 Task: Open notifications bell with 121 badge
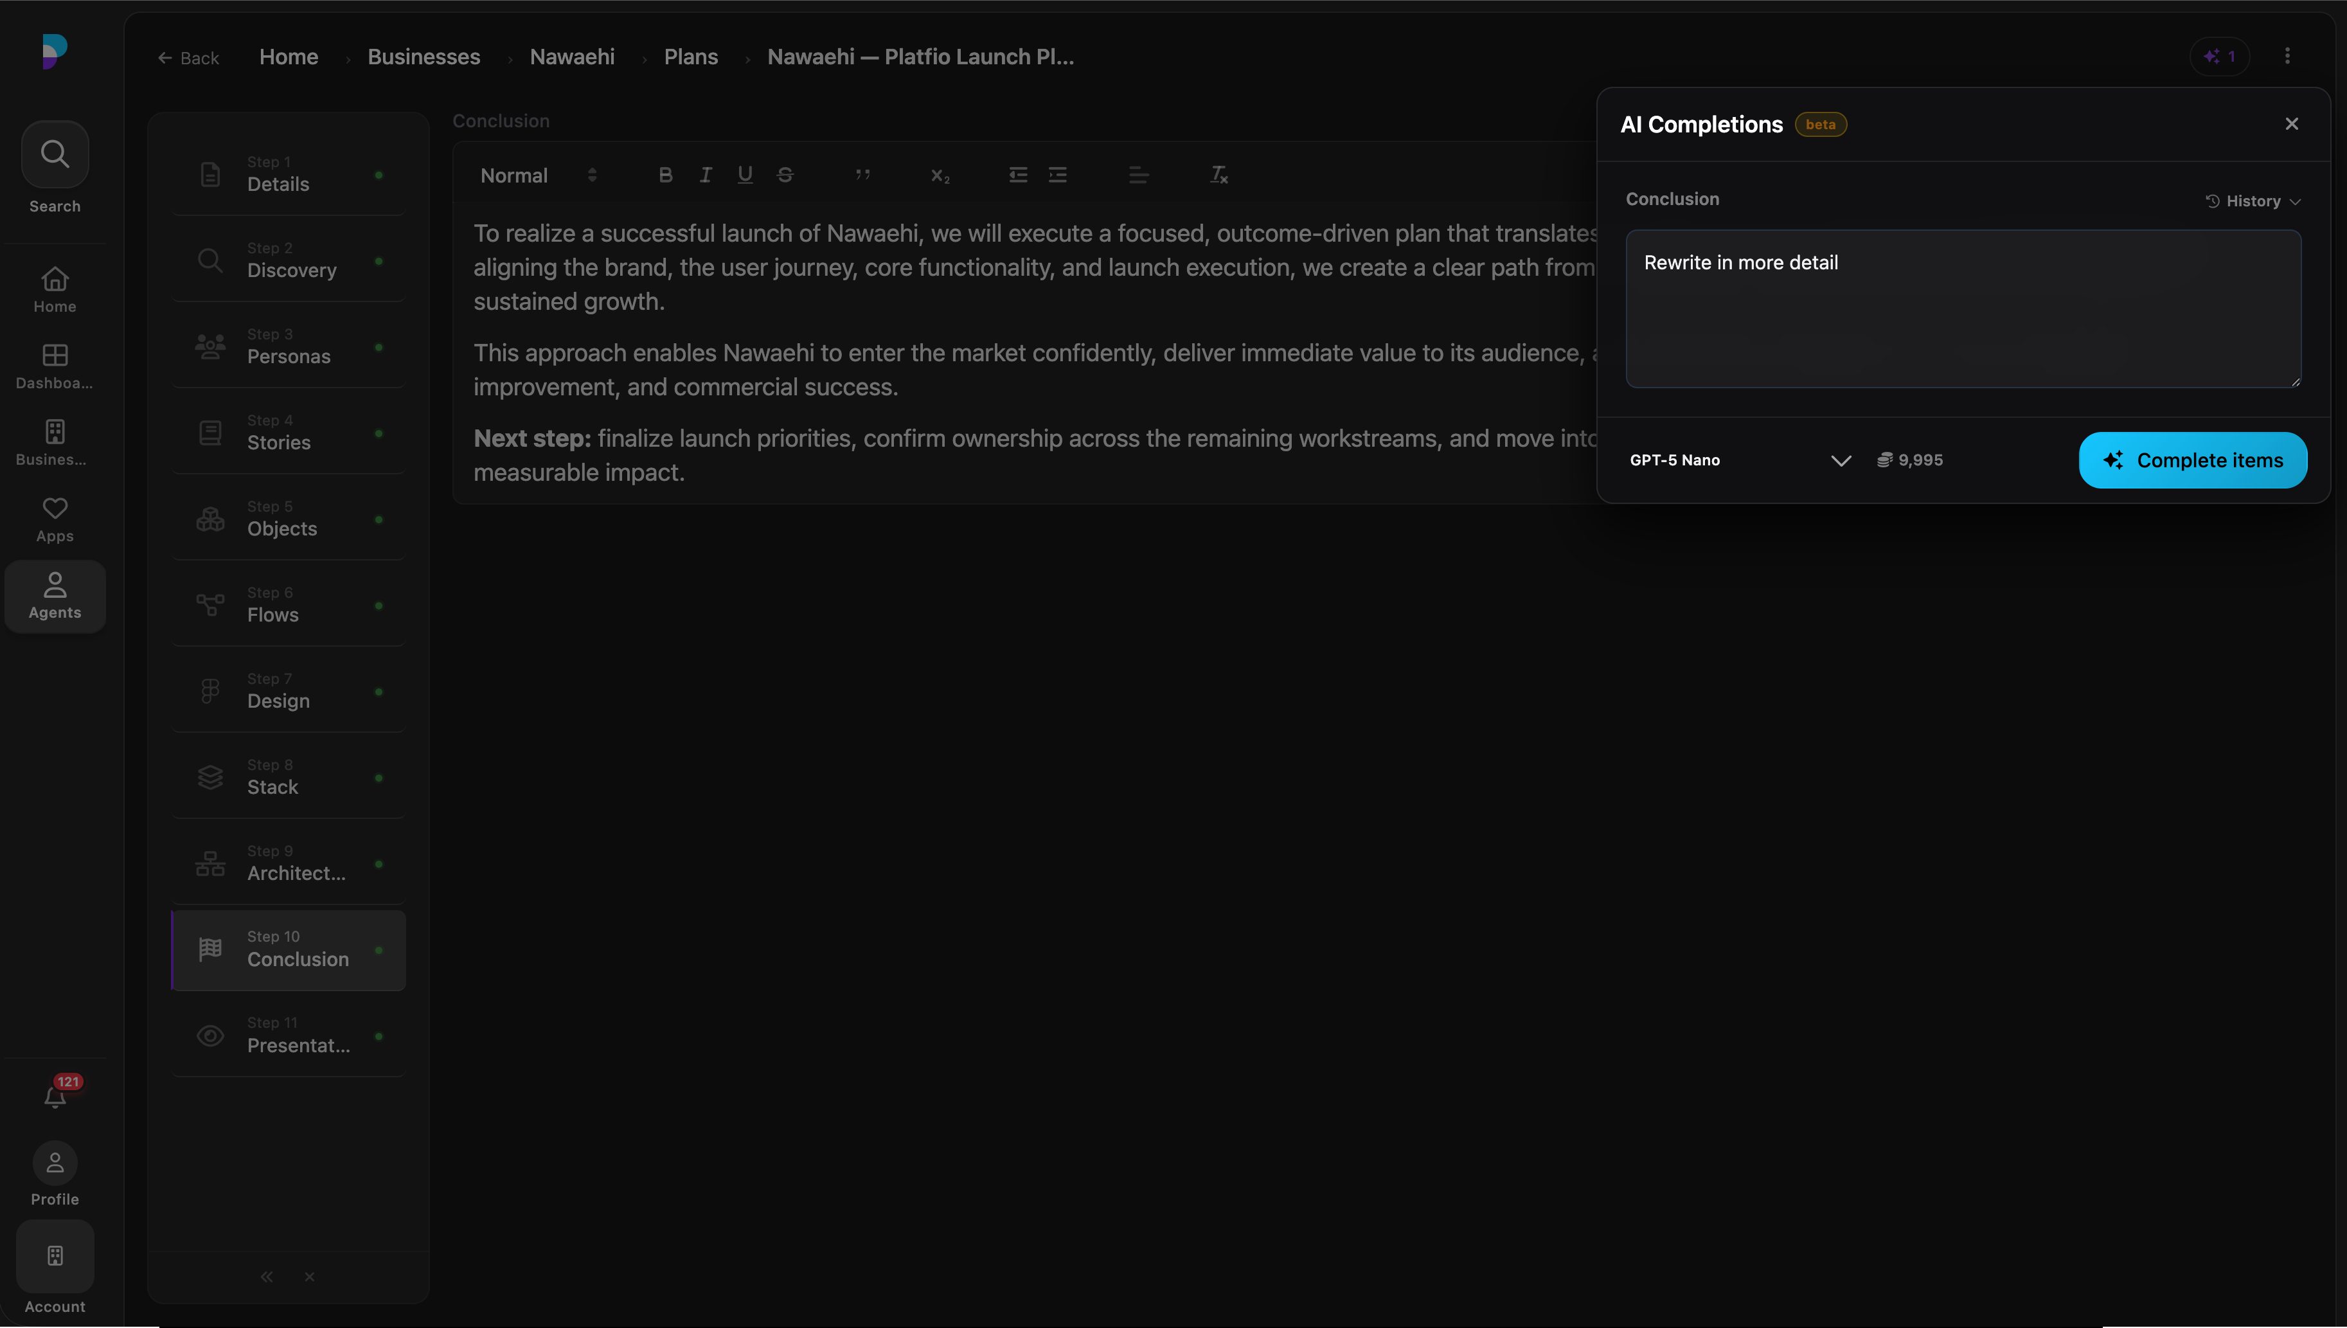(56, 1095)
